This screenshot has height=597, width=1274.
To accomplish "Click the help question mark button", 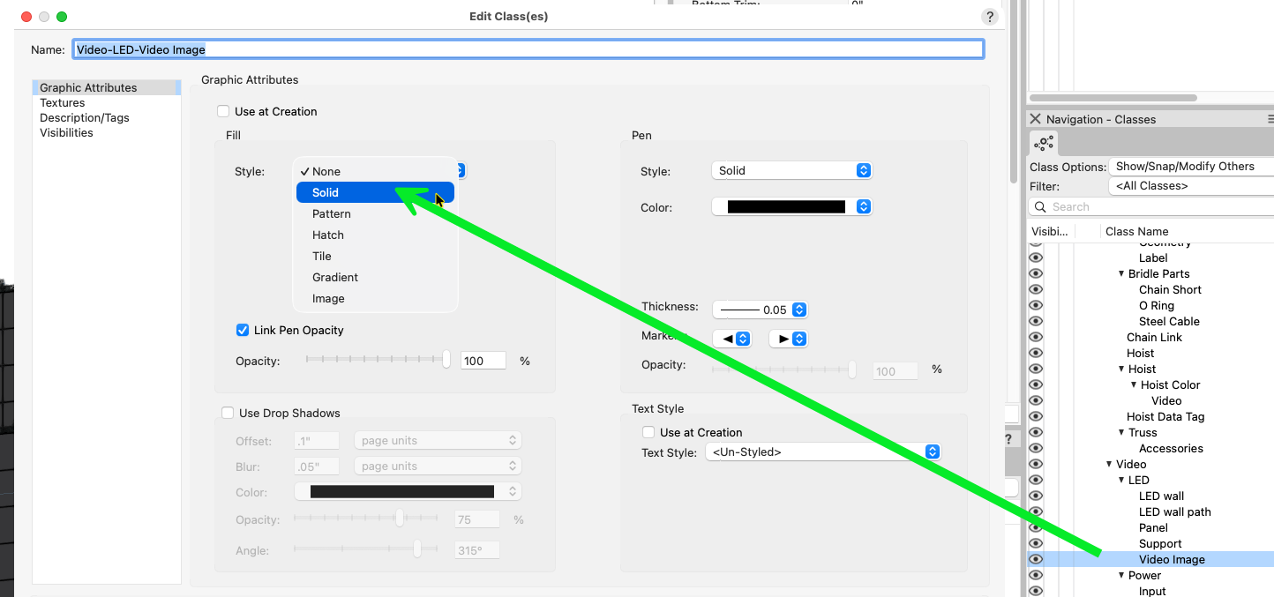I will pyautogui.click(x=990, y=17).
